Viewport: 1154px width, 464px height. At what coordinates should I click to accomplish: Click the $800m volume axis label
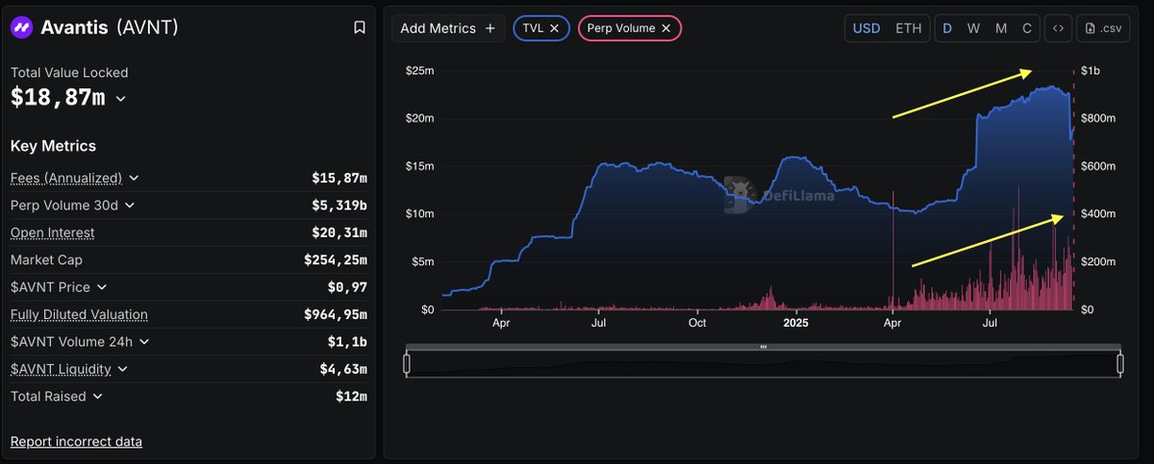tap(1097, 118)
